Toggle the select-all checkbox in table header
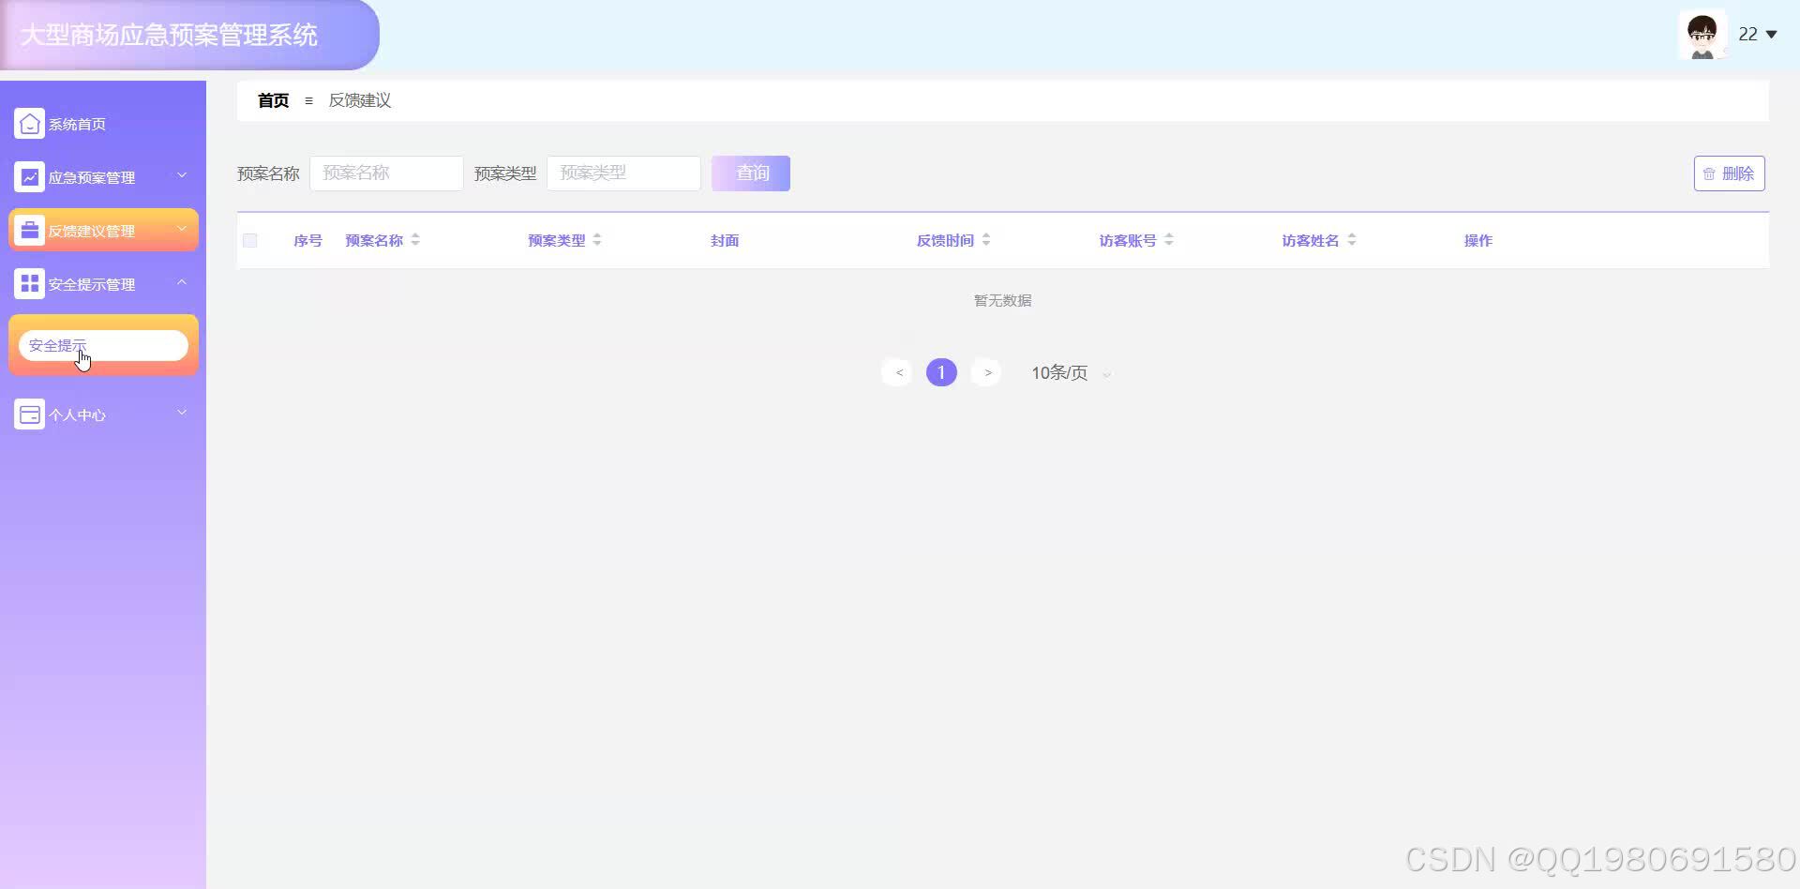 249,240
